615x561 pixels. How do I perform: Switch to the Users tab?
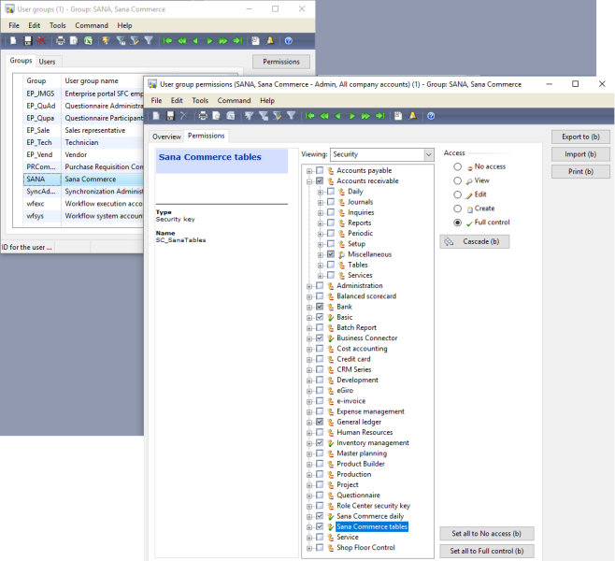pos(47,62)
